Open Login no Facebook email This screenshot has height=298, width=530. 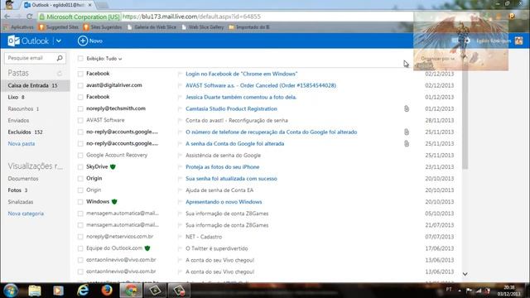241,74
